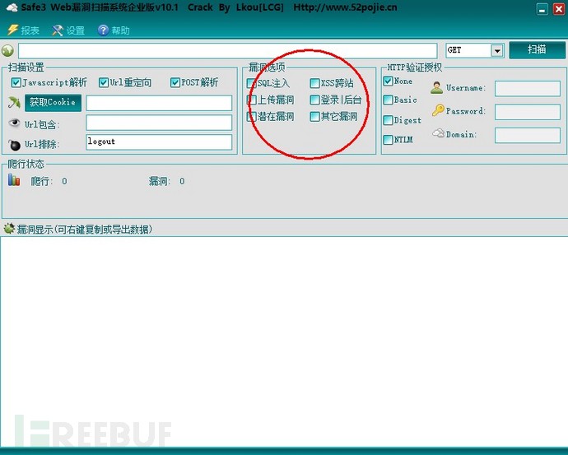Click the eye icon next to Url包含
The width and height of the screenshot is (568, 455).
14,123
